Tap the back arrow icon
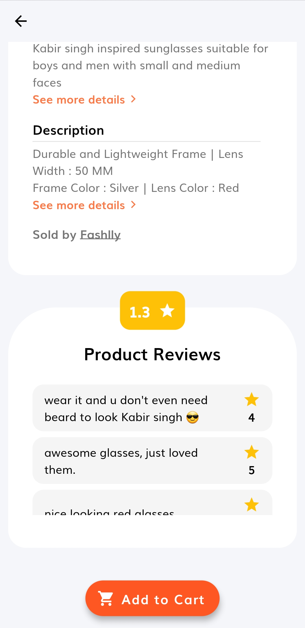The width and height of the screenshot is (305, 628). pyautogui.click(x=21, y=21)
